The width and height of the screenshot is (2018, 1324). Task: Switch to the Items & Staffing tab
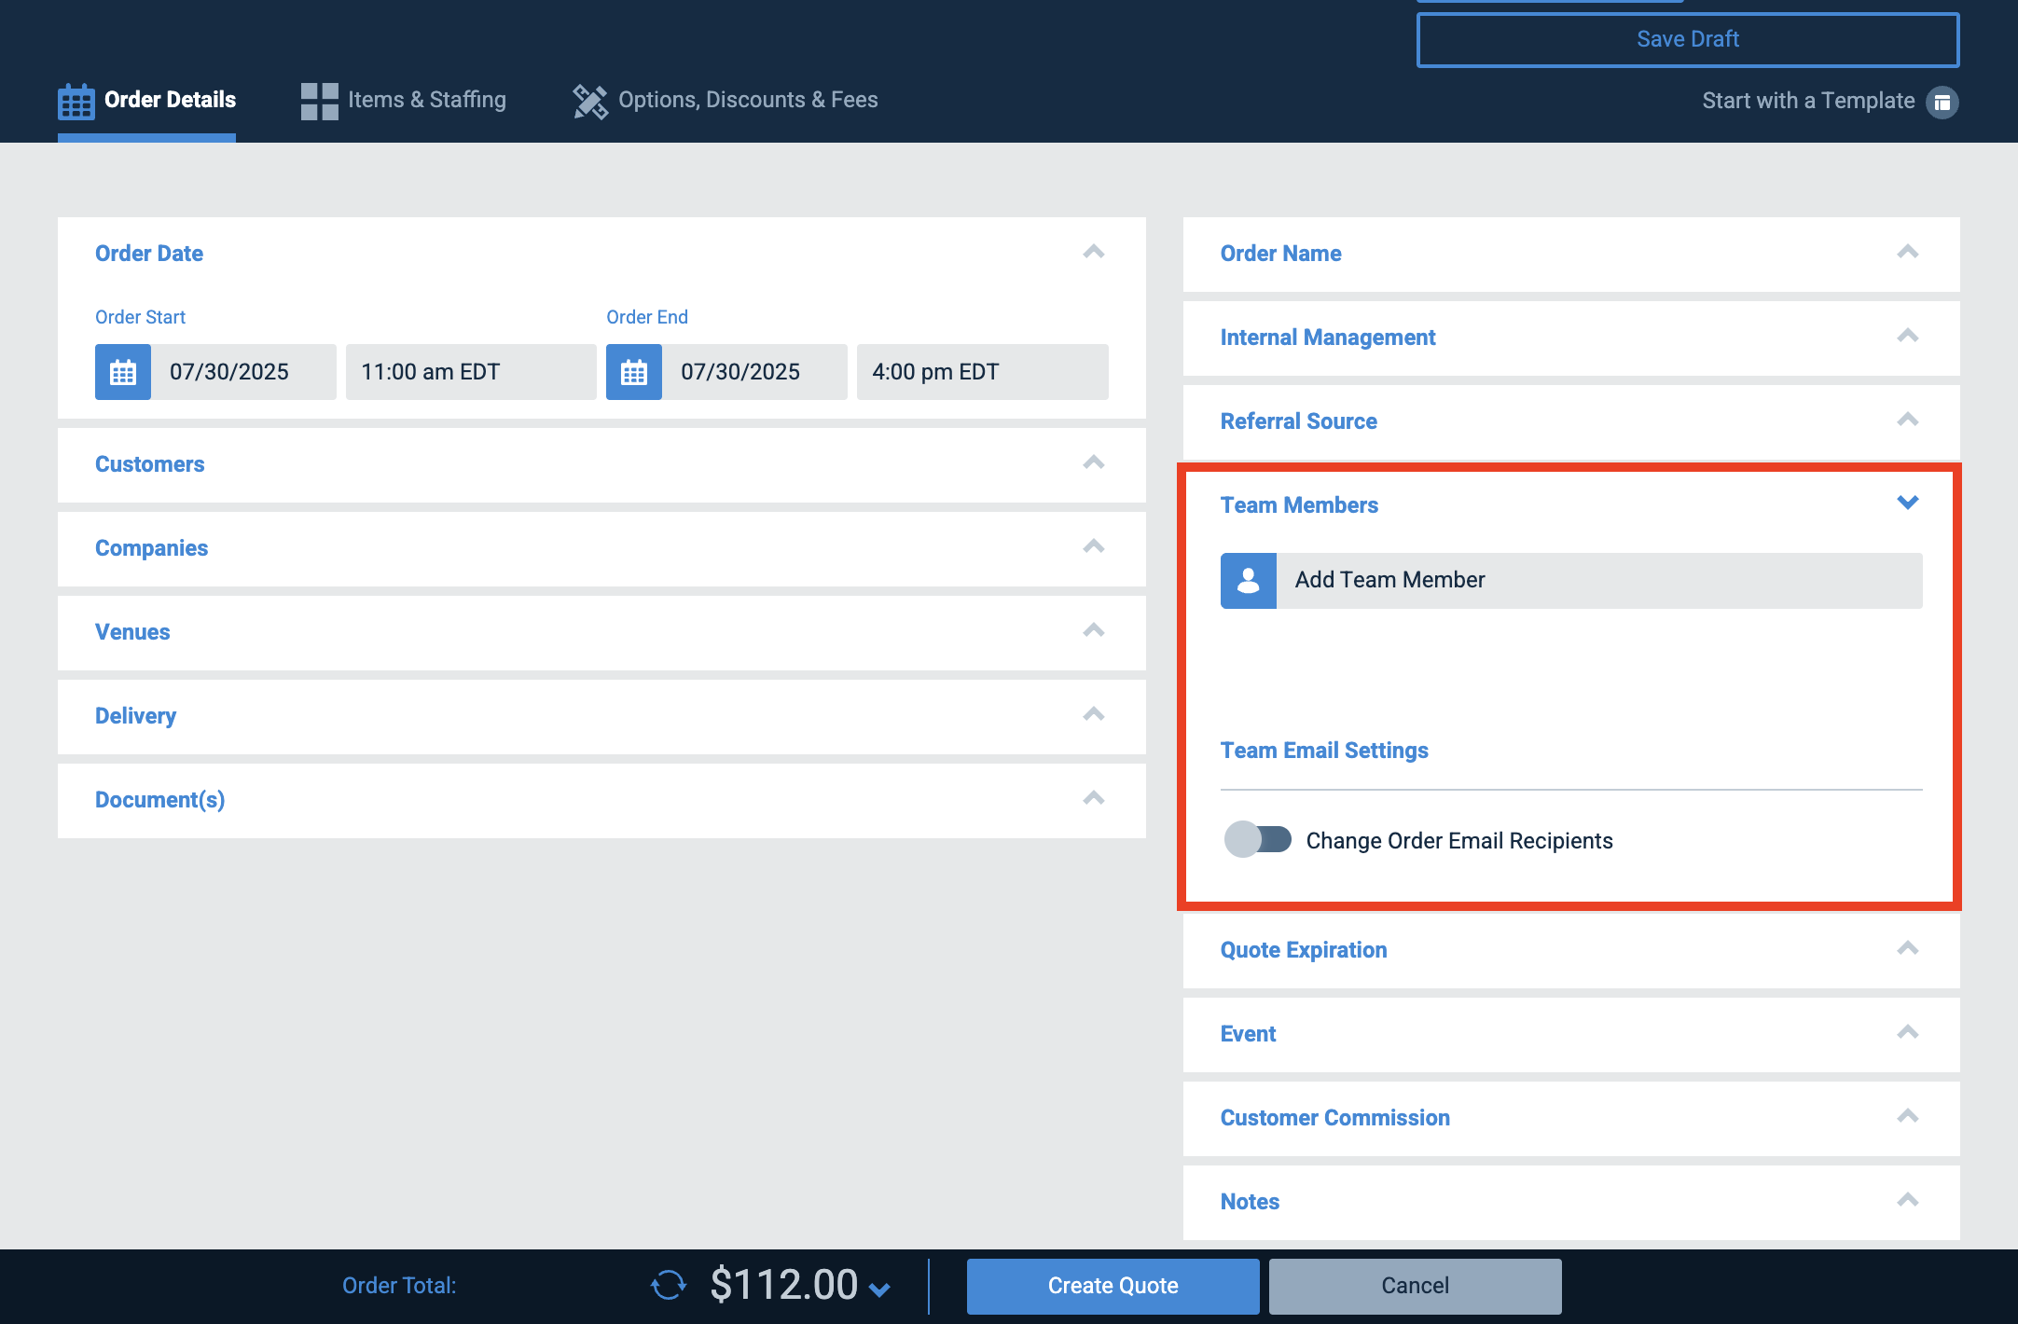pos(404,101)
